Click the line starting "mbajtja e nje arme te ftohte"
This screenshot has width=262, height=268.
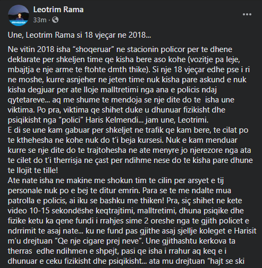click(x=129, y=70)
